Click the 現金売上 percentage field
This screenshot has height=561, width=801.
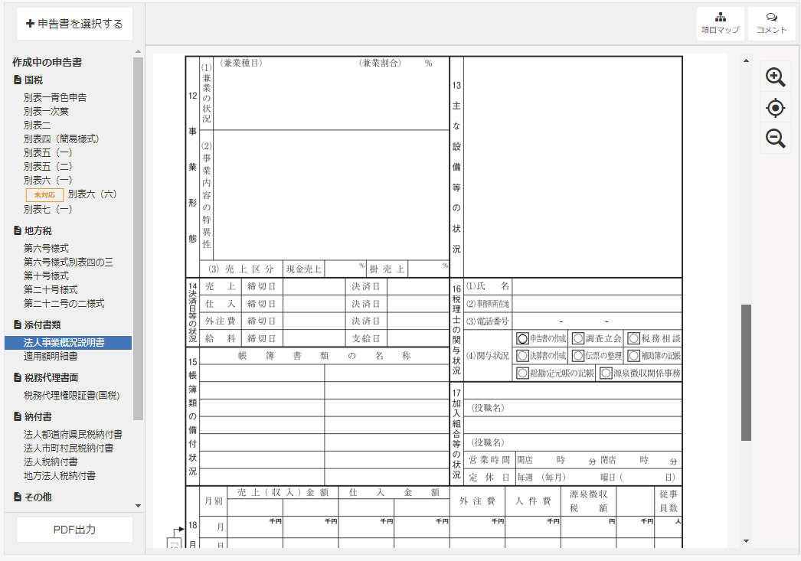click(x=345, y=269)
